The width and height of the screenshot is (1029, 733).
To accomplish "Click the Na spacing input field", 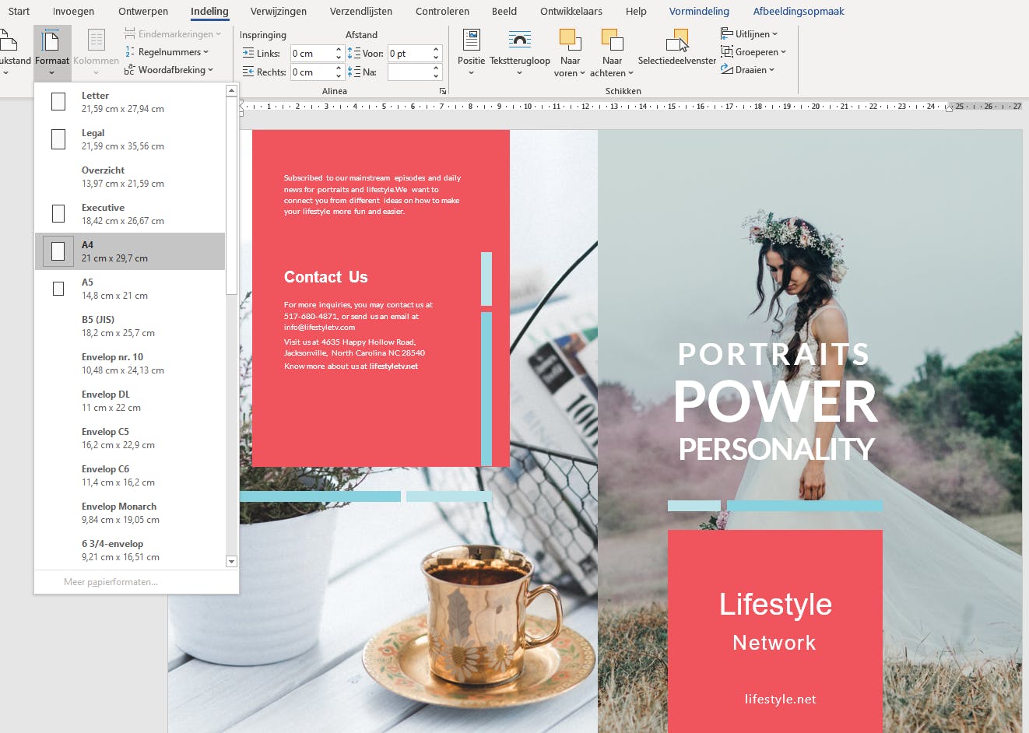I will (409, 72).
